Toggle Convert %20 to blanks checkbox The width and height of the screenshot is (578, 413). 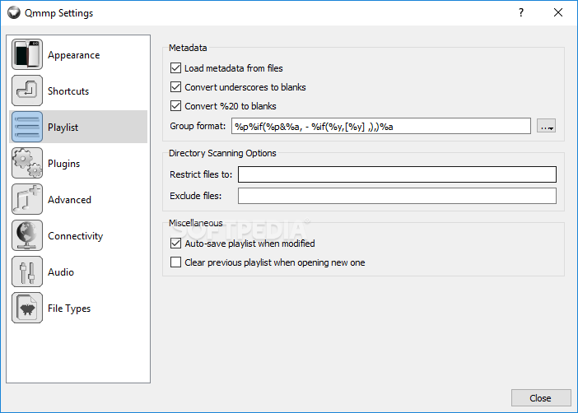(x=176, y=106)
